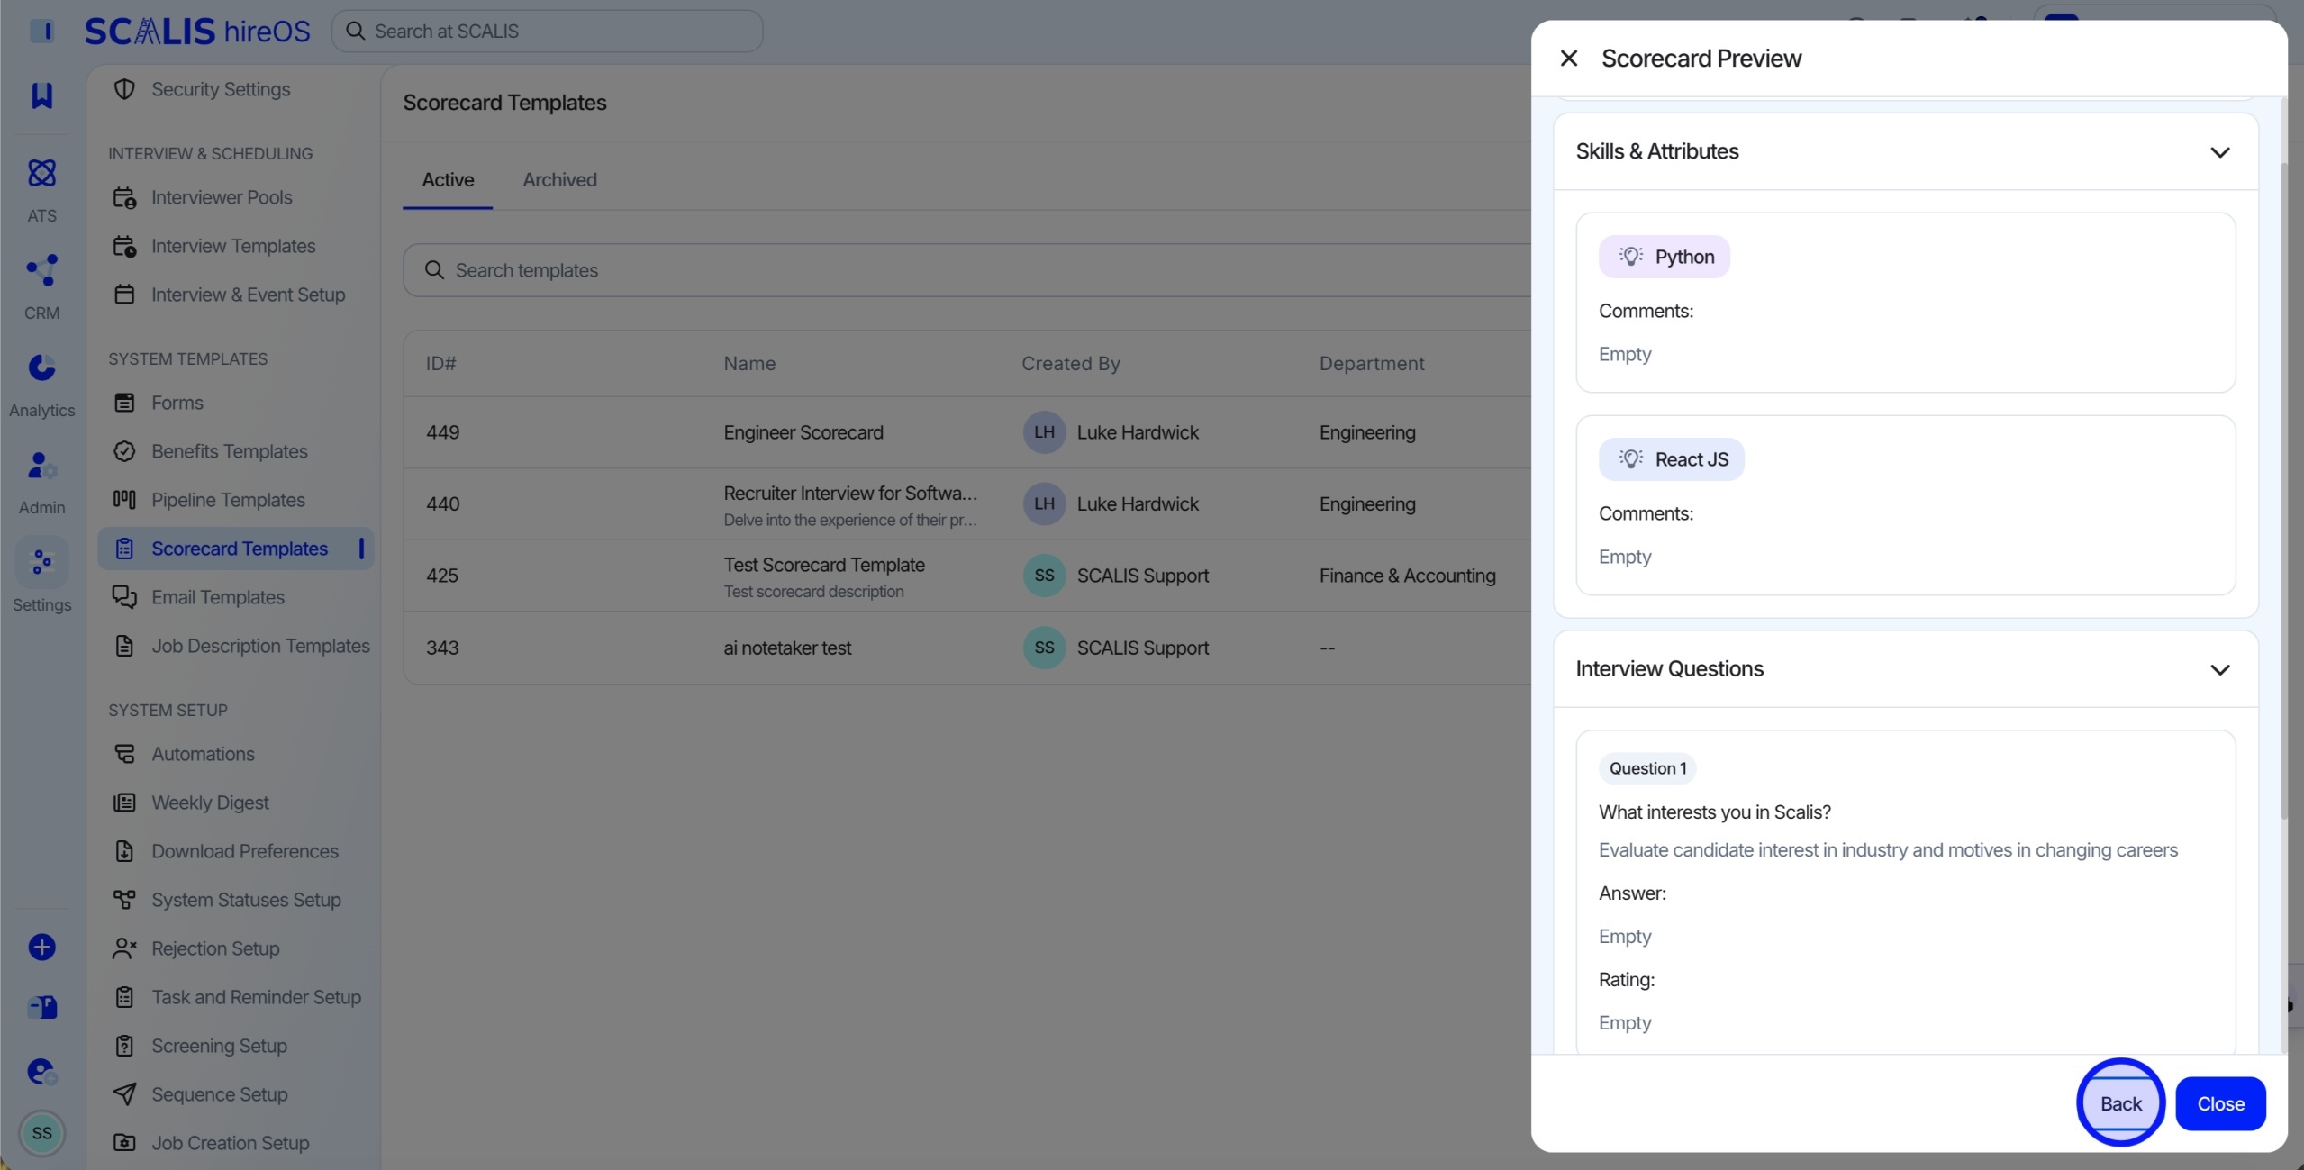Click the SCALIS hireOS logo
Viewport: 2304px width, 1170px height.
(x=197, y=32)
